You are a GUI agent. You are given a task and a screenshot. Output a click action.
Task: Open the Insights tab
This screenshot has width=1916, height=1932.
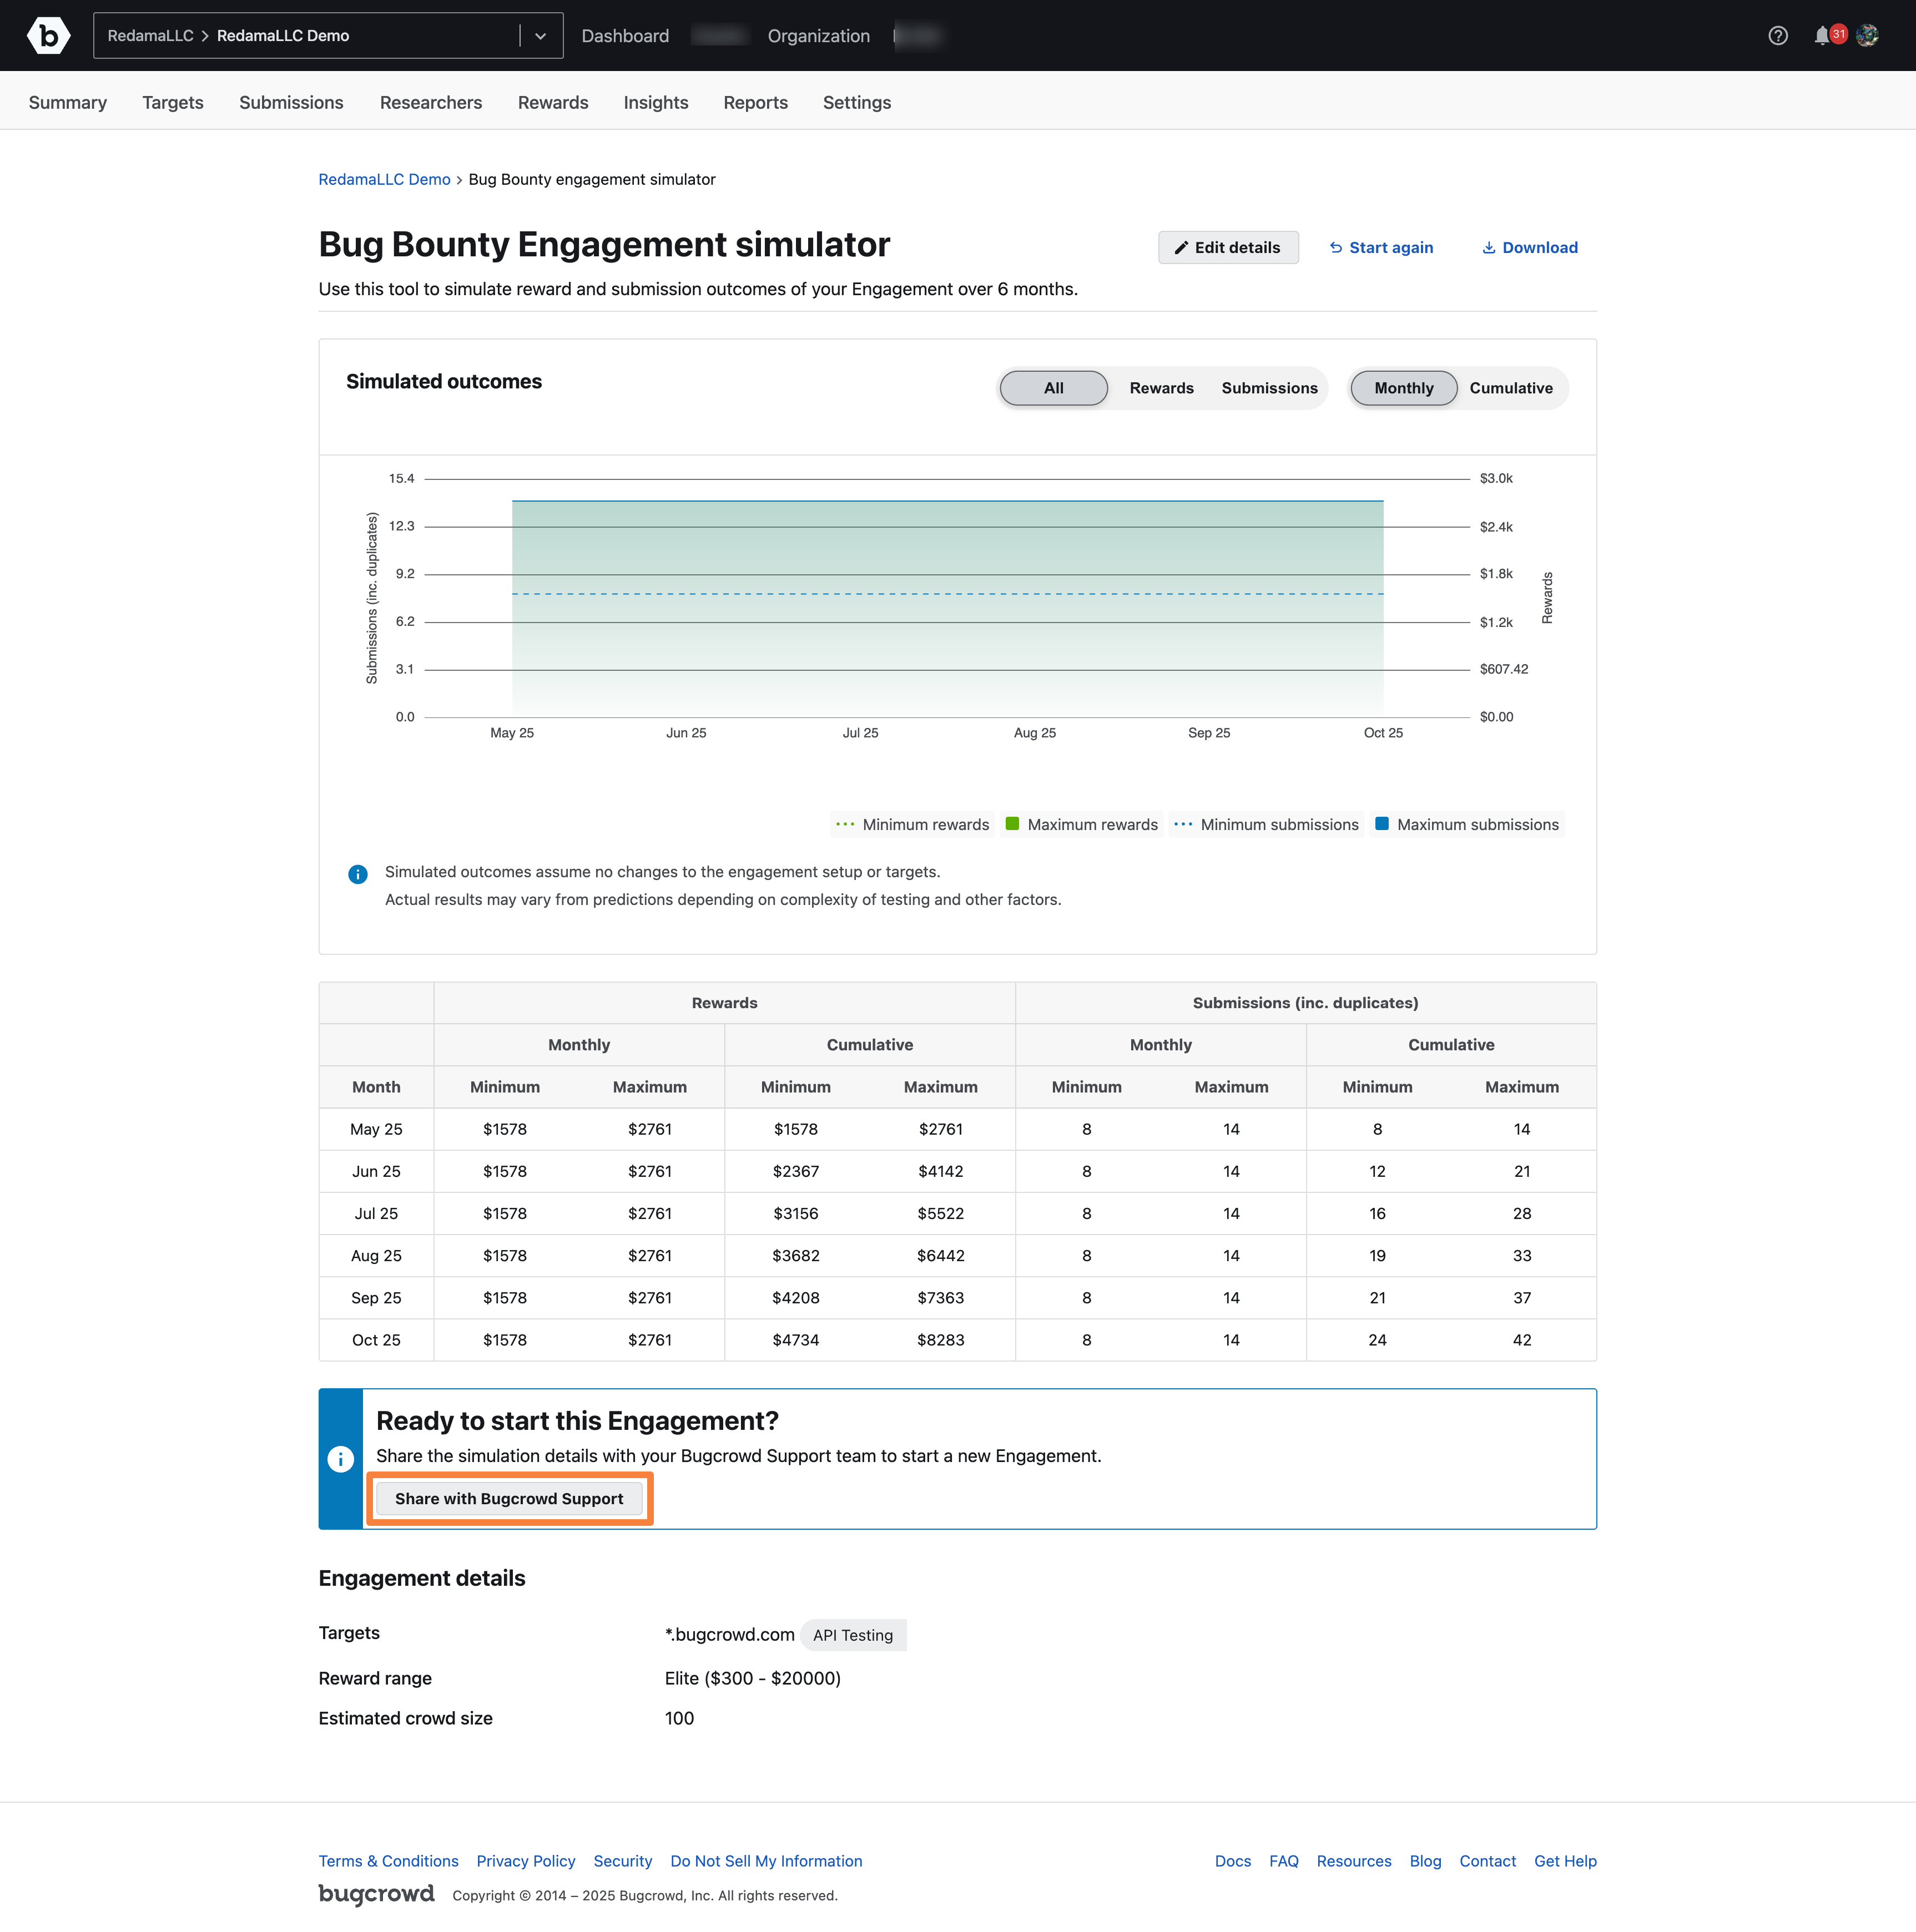click(657, 102)
